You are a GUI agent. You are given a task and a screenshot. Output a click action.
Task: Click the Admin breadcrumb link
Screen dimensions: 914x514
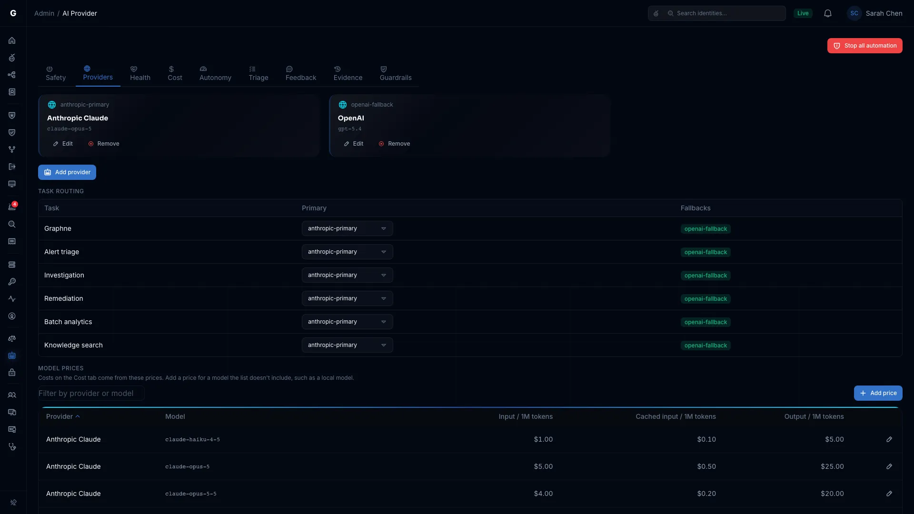tap(44, 13)
